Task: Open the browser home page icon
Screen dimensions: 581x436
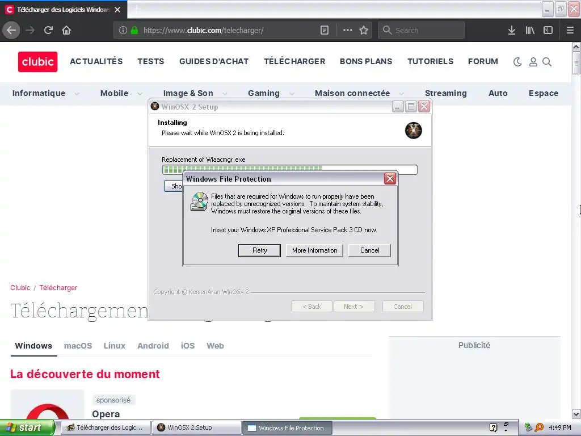Action: 66,30
